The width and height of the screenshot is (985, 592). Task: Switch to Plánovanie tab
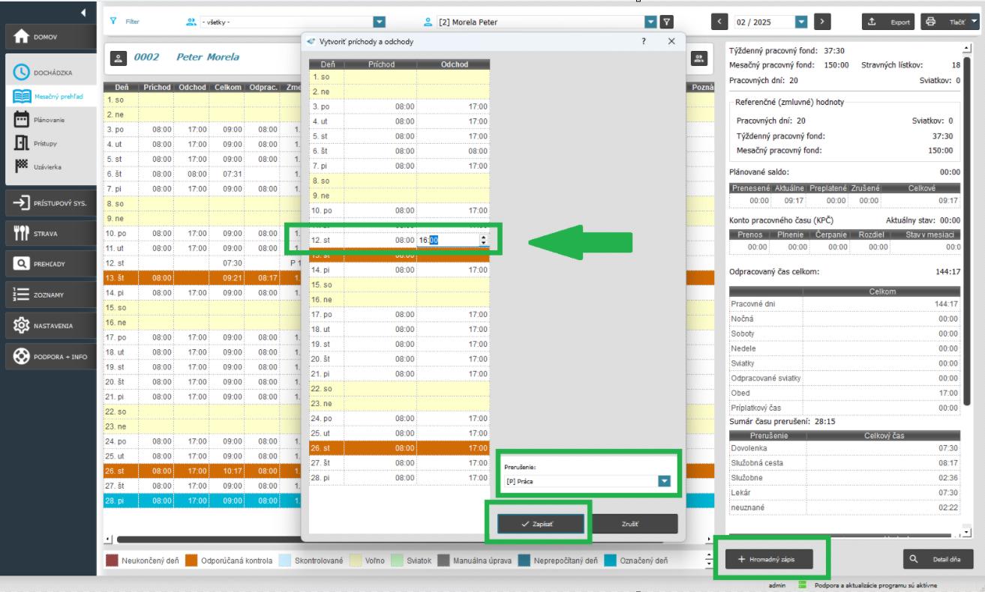coord(50,121)
